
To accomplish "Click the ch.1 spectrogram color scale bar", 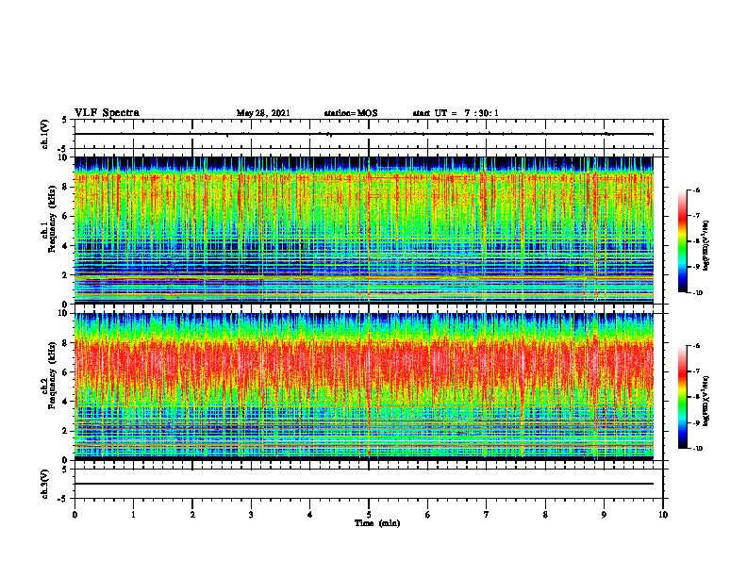I will pos(682,241).
